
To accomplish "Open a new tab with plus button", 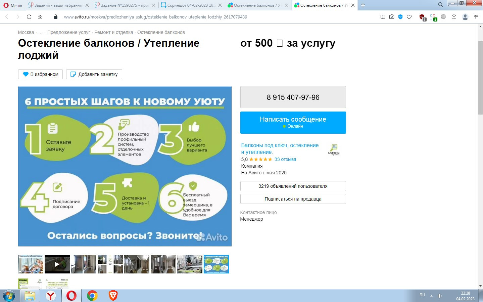I will [363, 5].
